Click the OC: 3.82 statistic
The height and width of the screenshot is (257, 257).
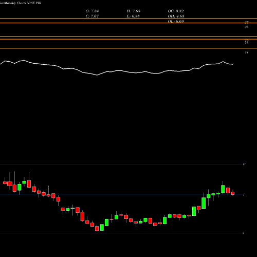pos(176,11)
